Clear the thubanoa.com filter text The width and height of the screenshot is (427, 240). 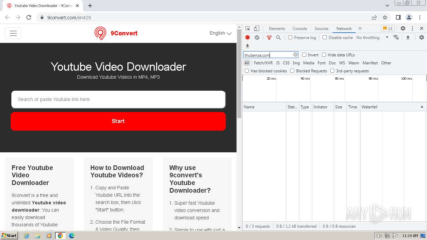(295, 55)
